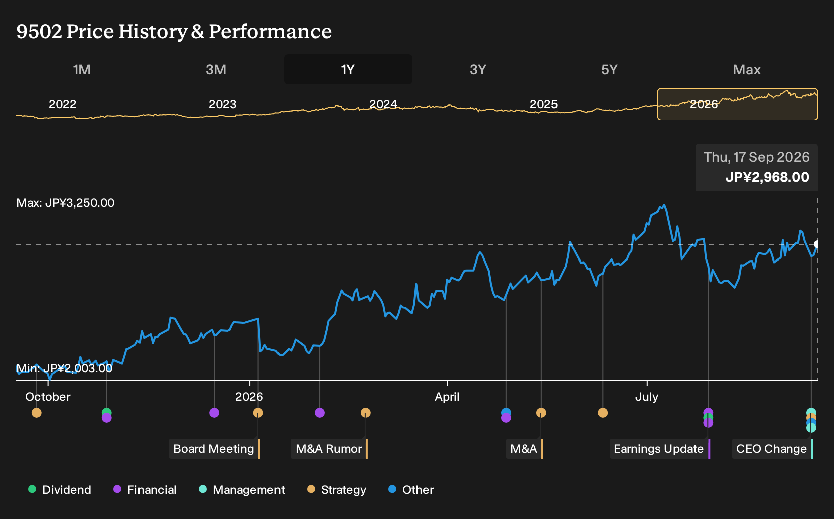Click the strategy dot above the M&A label
Viewport: 834px width, 519px height.
(x=541, y=413)
